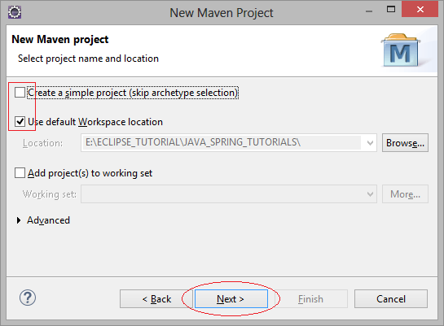Click the Working set combo field
This screenshot has height=326, width=444.
tap(229, 194)
